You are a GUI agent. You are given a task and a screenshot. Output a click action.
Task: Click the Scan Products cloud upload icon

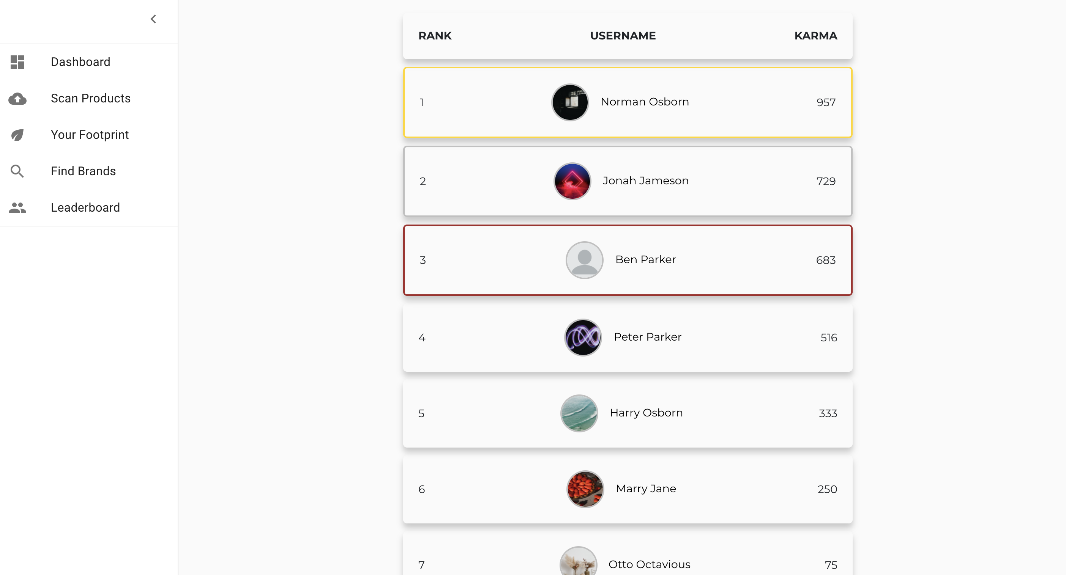coord(17,98)
